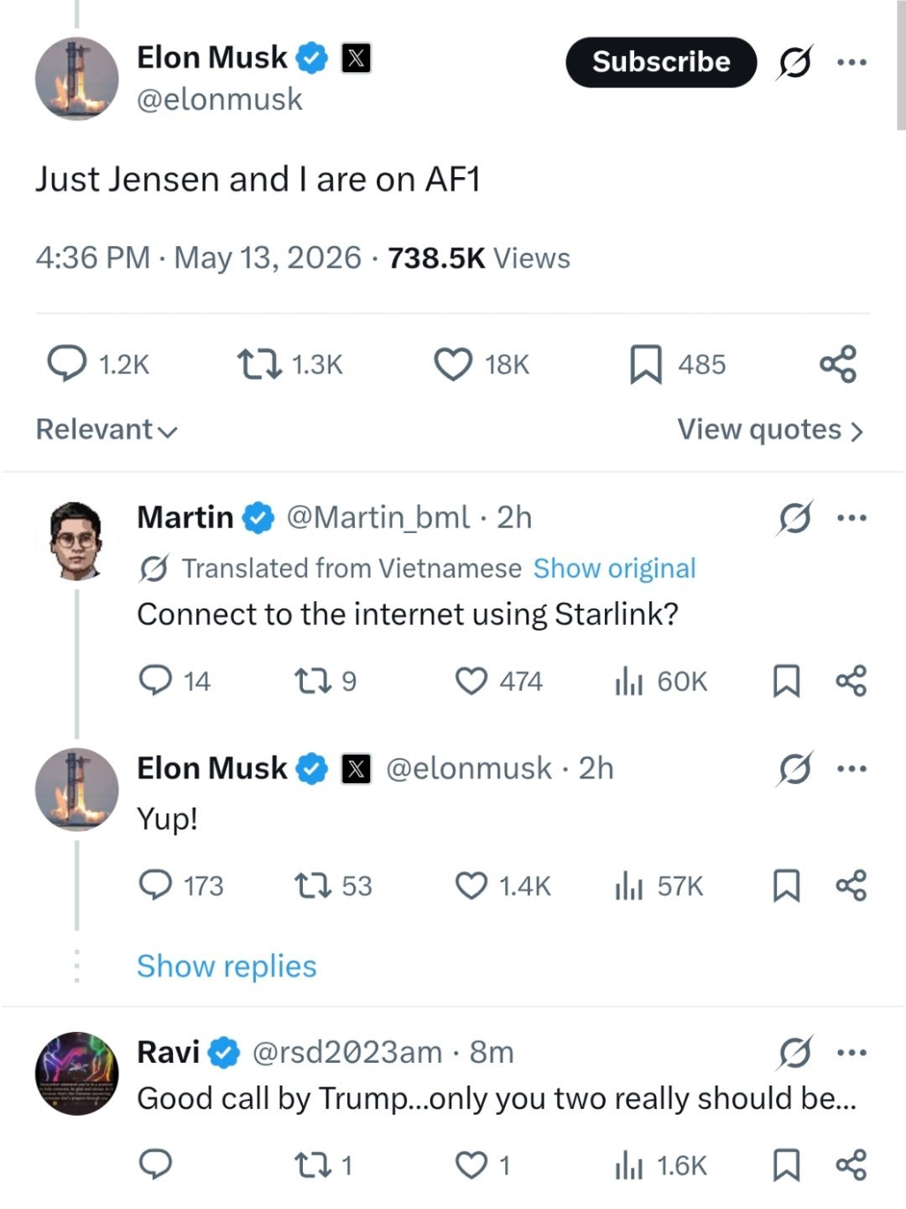Click the Subscribe button
Image resolution: width=906 pixels, height=1209 pixels.
(x=661, y=62)
